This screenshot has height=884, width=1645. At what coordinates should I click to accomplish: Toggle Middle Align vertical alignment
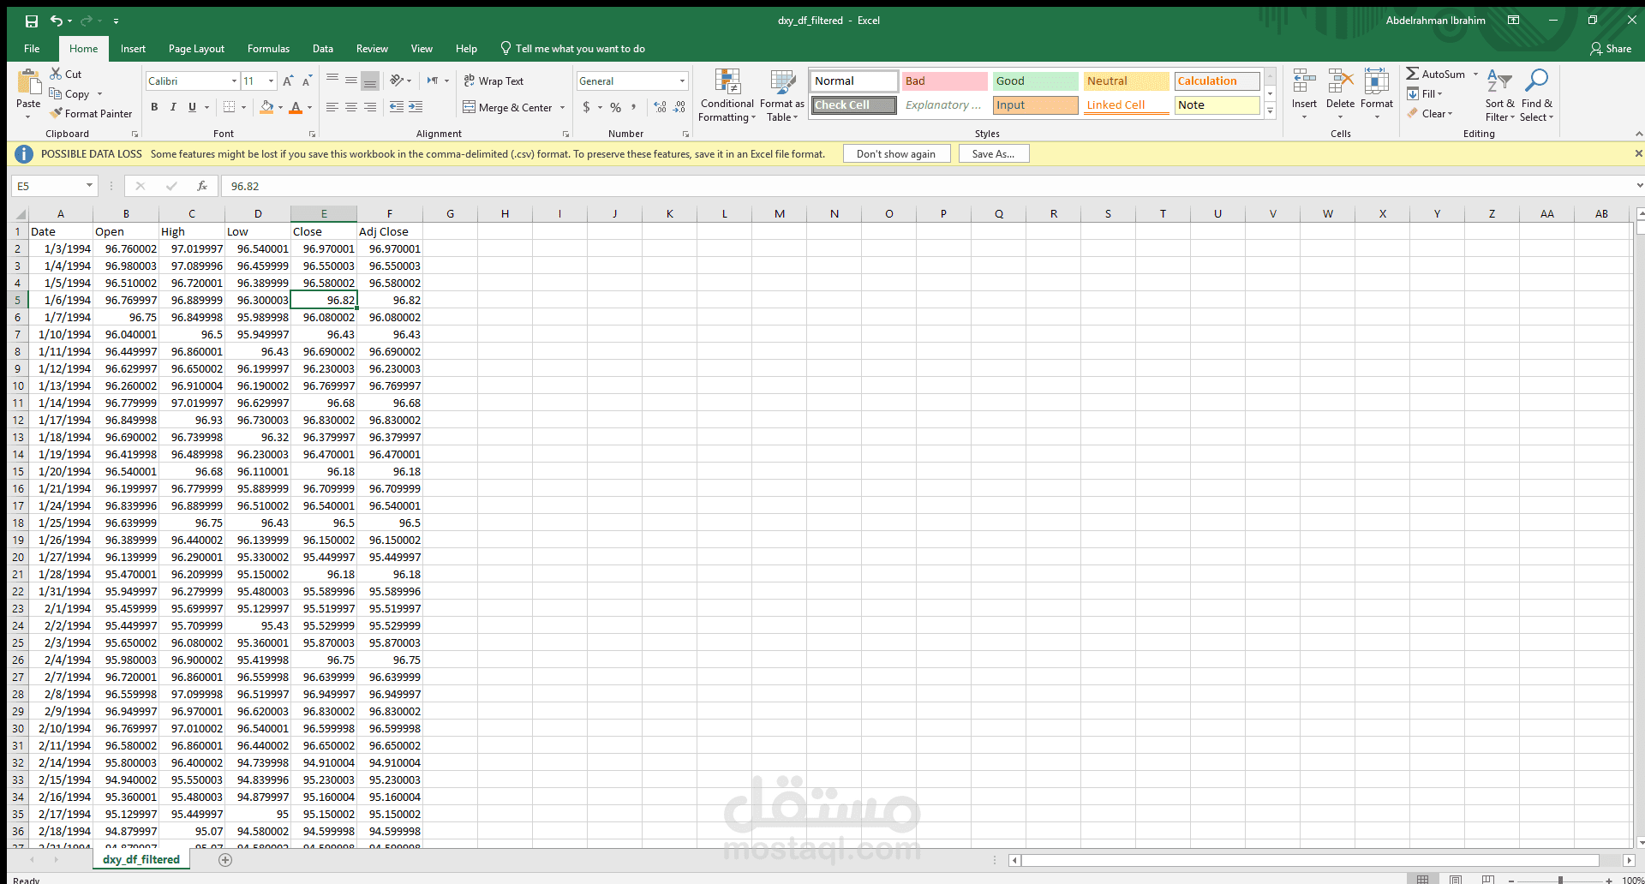pos(351,81)
